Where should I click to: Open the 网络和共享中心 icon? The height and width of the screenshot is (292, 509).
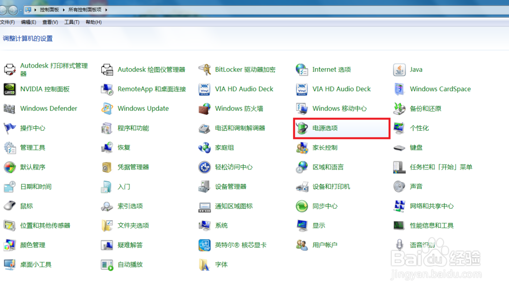point(399,206)
